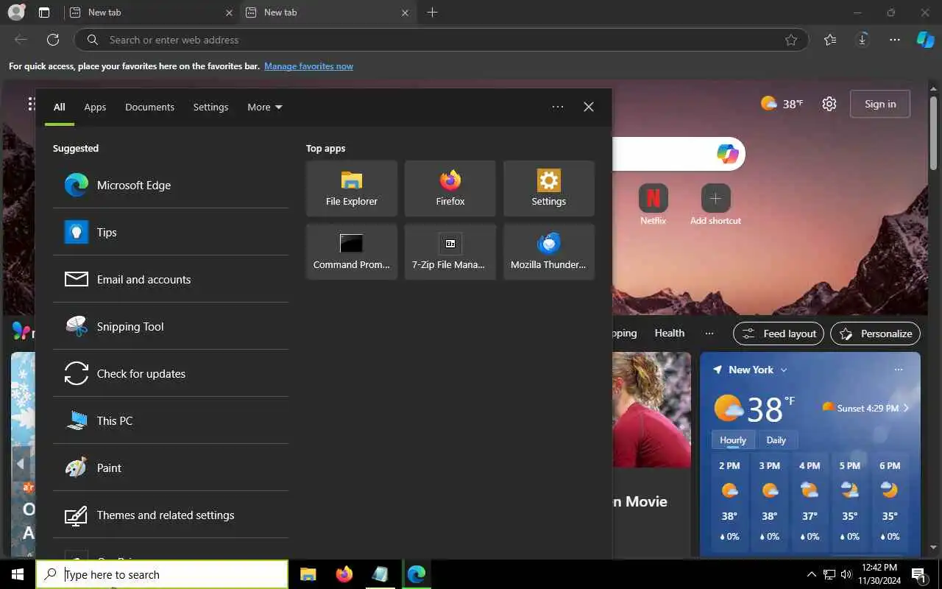Click Microsoft Edge taskbar icon
Image resolution: width=942 pixels, height=589 pixels.
pos(417,574)
